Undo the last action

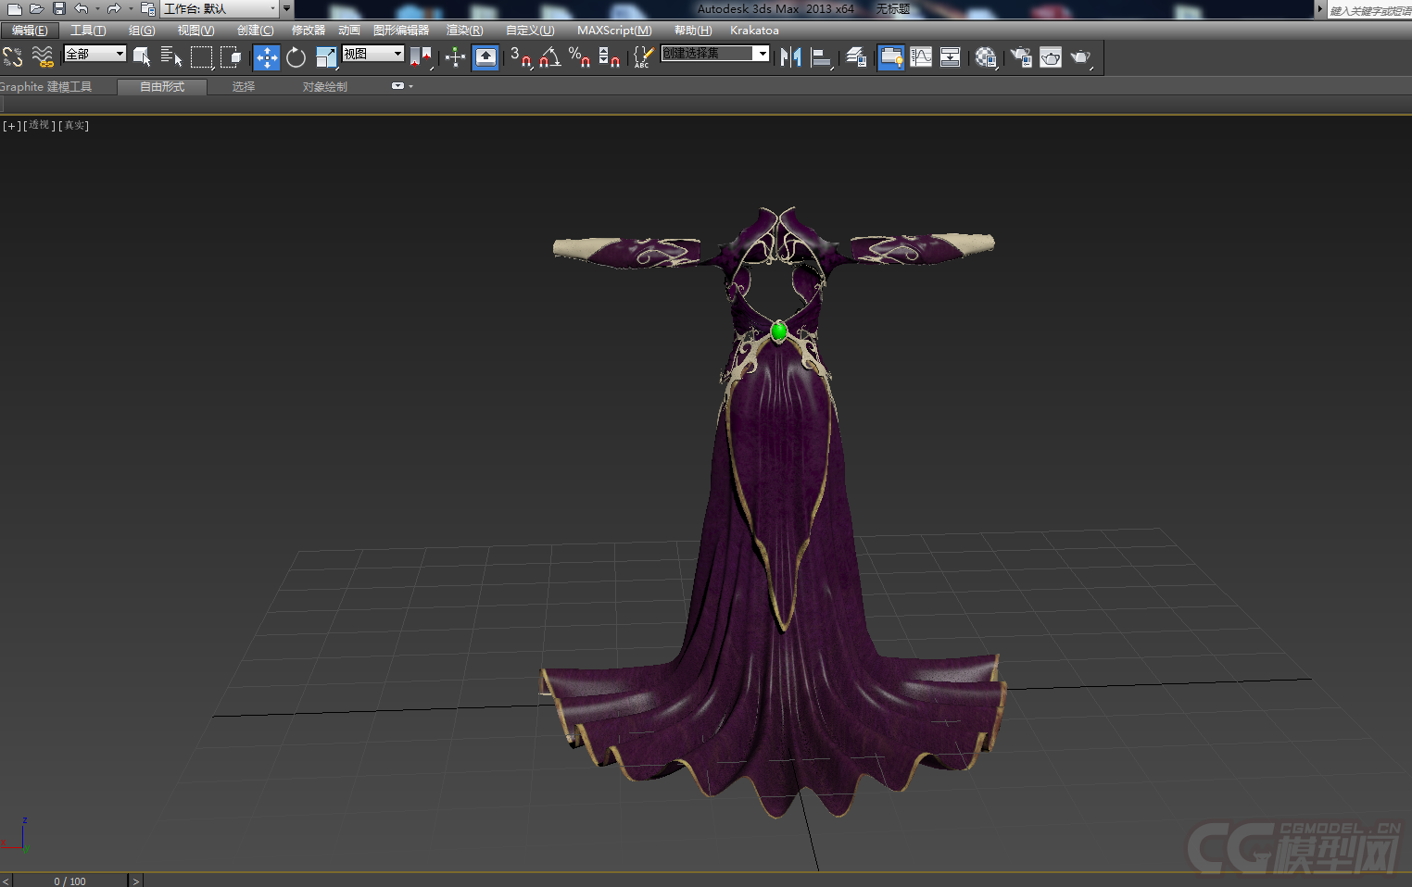[82, 8]
